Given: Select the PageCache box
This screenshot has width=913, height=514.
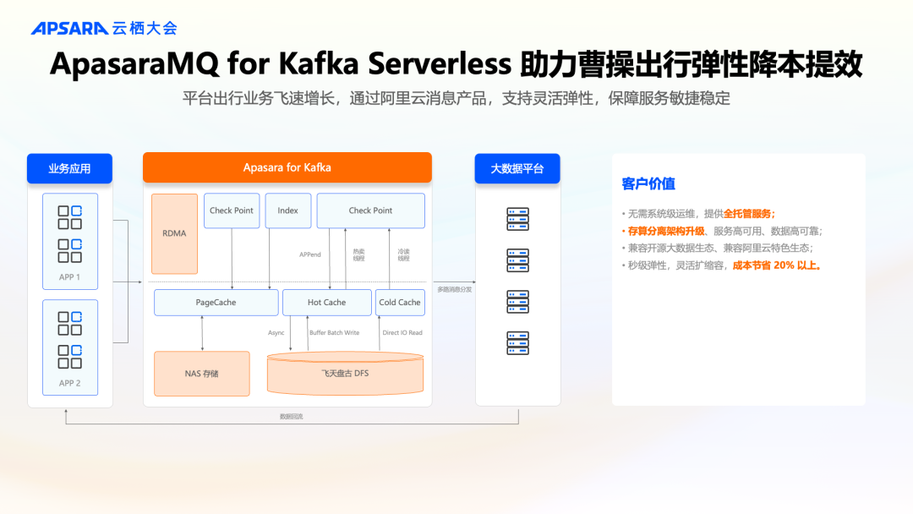Looking at the screenshot, I should (x=216, y=302).
